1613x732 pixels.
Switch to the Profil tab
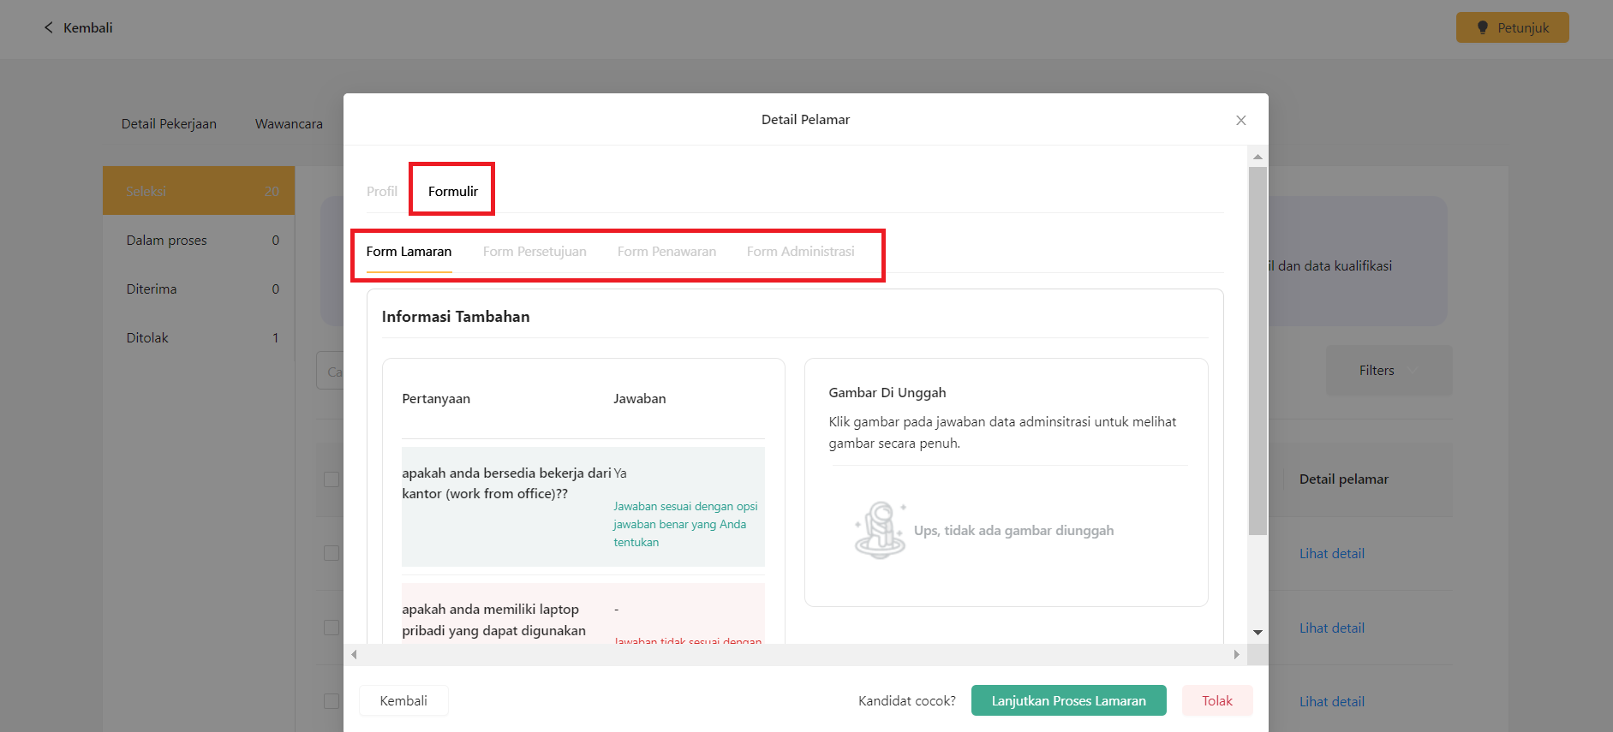pyautogui.click(x=382, y=192)
